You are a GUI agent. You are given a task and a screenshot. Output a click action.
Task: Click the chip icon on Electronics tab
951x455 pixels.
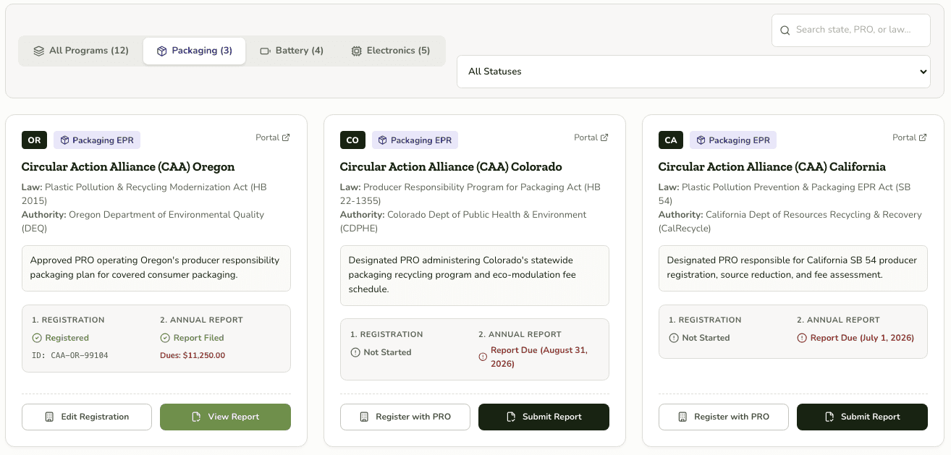pyautogui.click(x=356, y=51)
